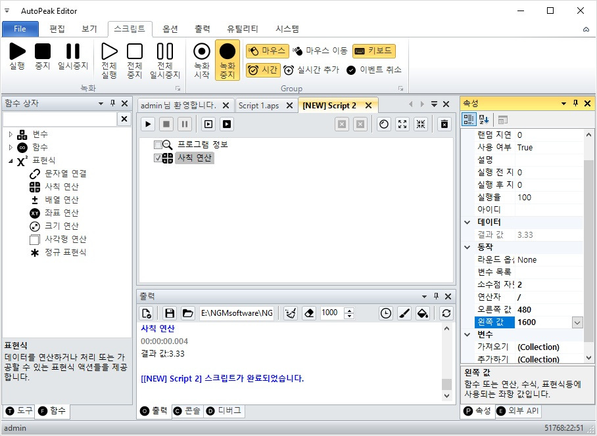This screenshot has height=436, width=597.
Task: Open the 옵션 ribbon tab
Action: [x=170, y=29]
